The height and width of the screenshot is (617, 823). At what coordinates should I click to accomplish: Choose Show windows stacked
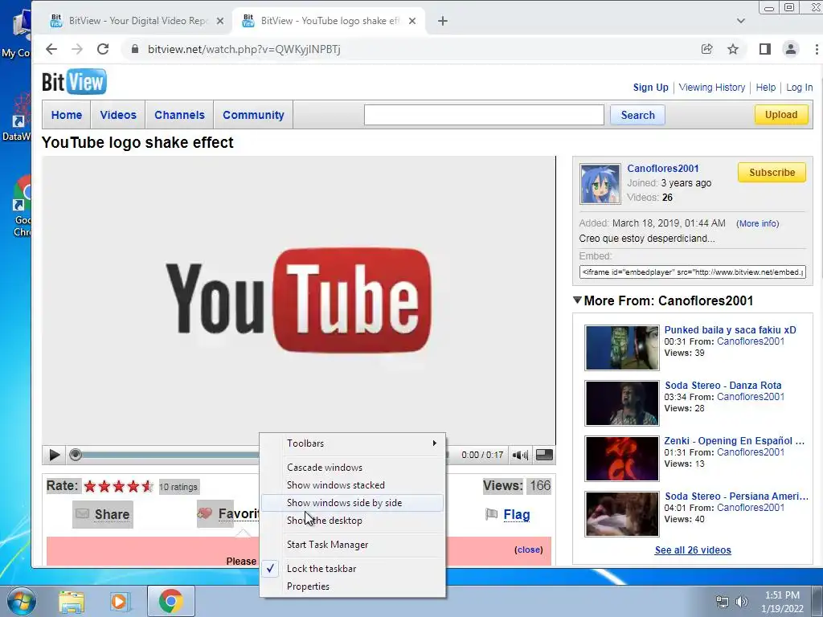pyautogui.click(x=352, y=485)
